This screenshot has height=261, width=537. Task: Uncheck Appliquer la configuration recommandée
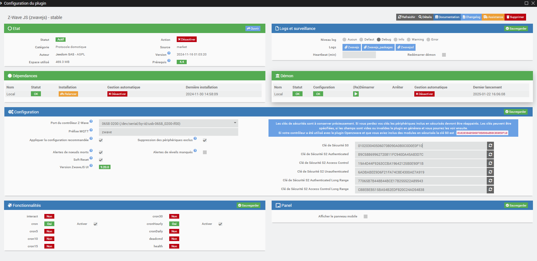point(101,140)
